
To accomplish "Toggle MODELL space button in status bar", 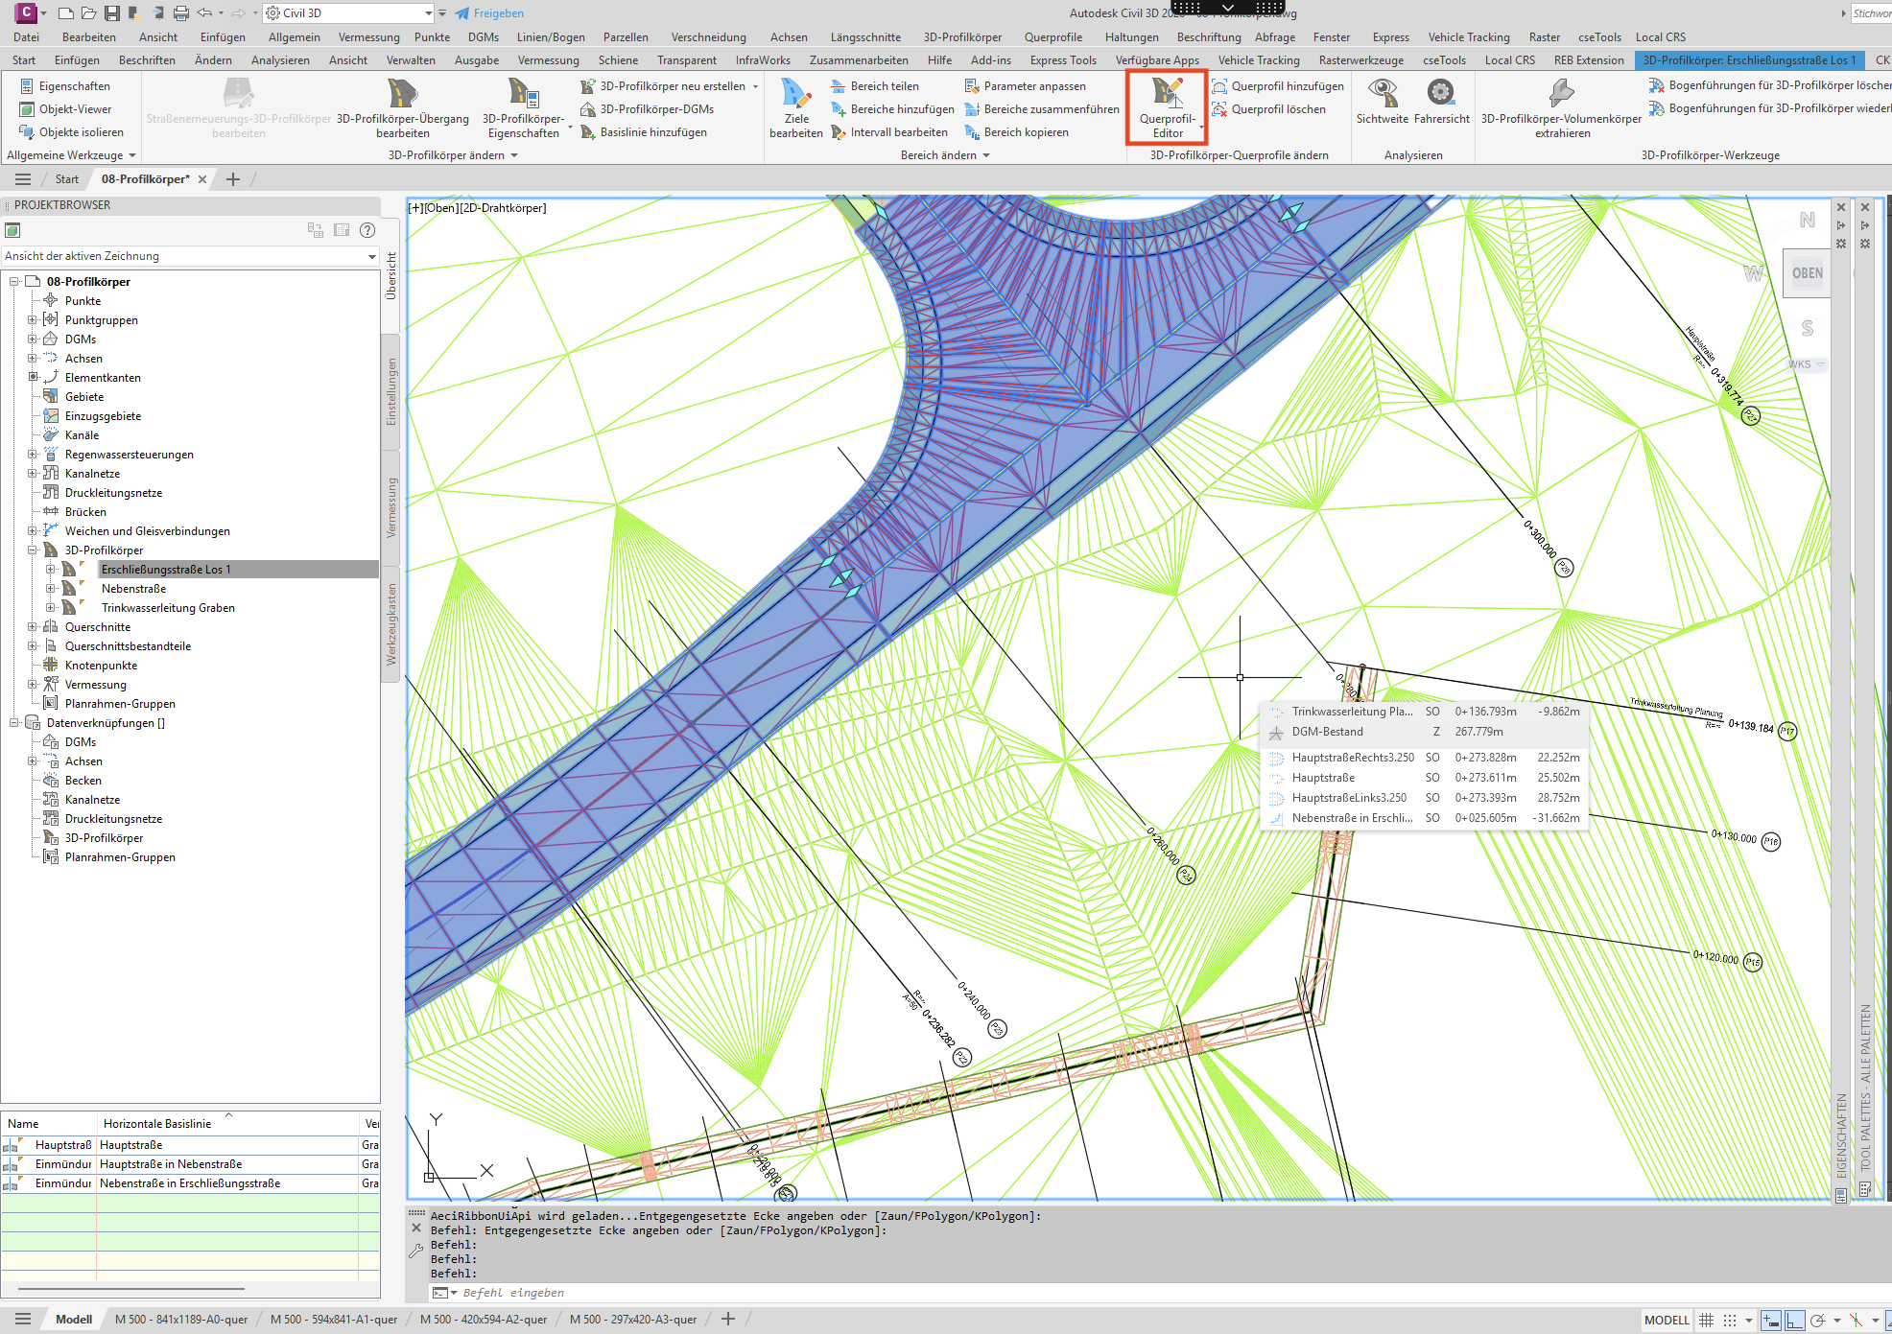I will tap(1667, 1321).
